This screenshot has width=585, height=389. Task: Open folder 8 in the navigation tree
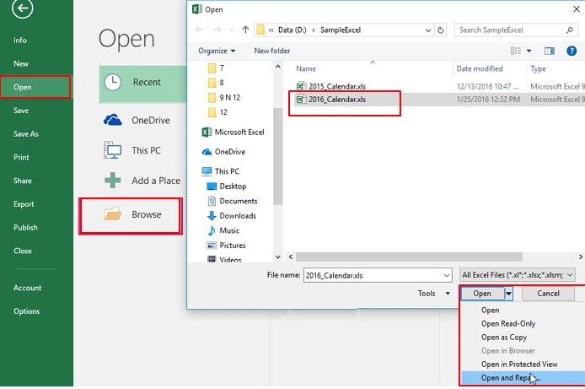tap(216, 83)
